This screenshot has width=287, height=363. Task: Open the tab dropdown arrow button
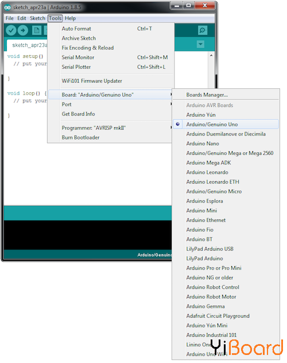200,44
